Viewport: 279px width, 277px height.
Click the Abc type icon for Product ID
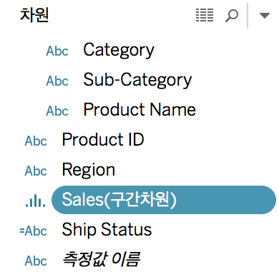[36, 141]
